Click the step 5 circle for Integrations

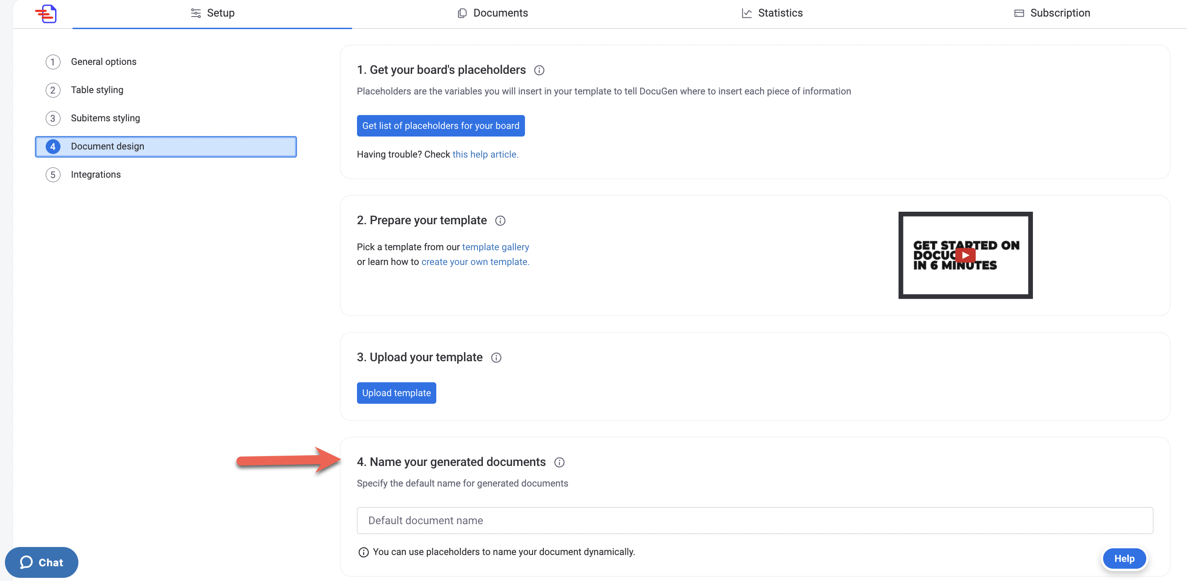pyautogui.click(x=53, y=175)
